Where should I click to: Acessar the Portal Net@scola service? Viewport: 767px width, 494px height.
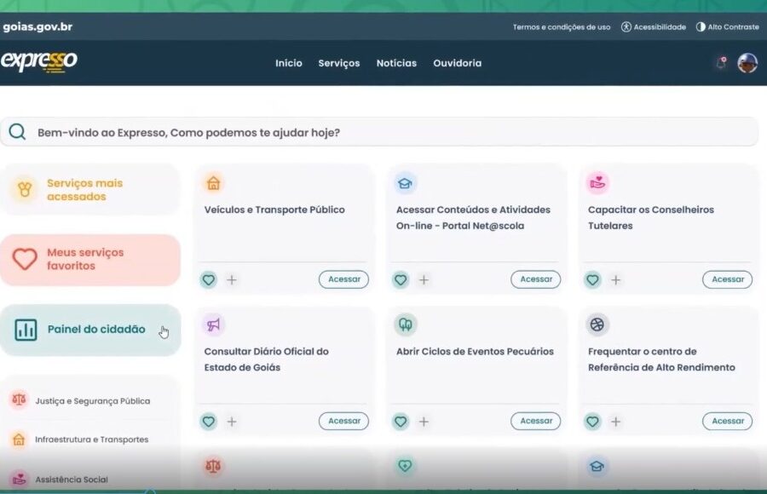click(x=536, y=279)
